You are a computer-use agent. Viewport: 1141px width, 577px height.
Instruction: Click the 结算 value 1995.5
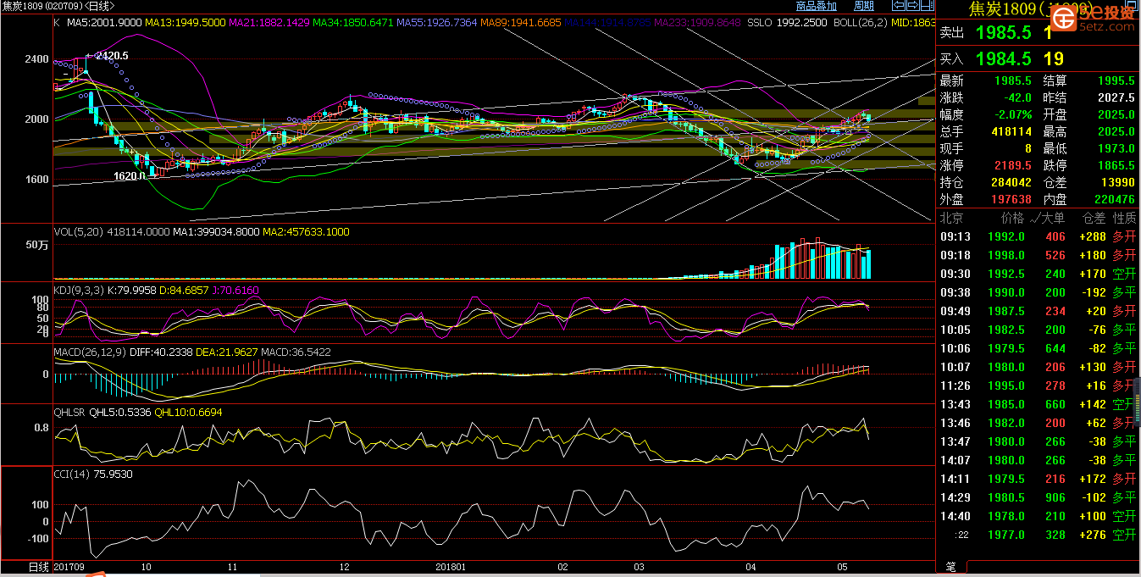click(x=1116, y=80)
